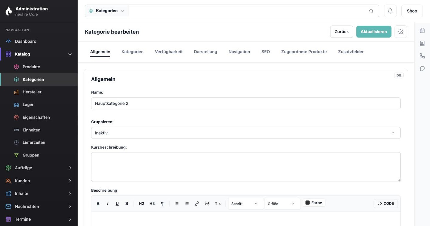
Task: Open Hersteller in the sidebar
Action: tap(39, 92)
